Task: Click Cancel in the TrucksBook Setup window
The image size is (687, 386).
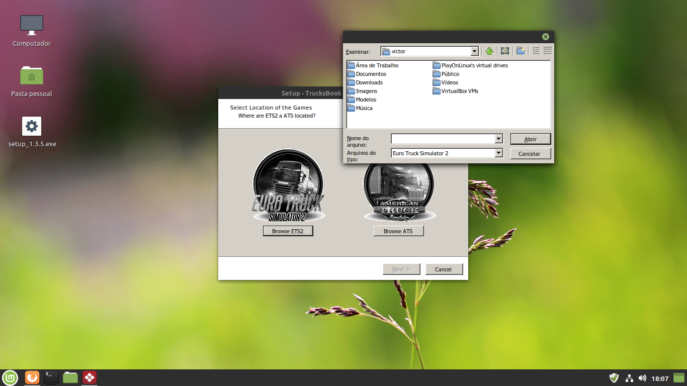Action: [443, 269]
